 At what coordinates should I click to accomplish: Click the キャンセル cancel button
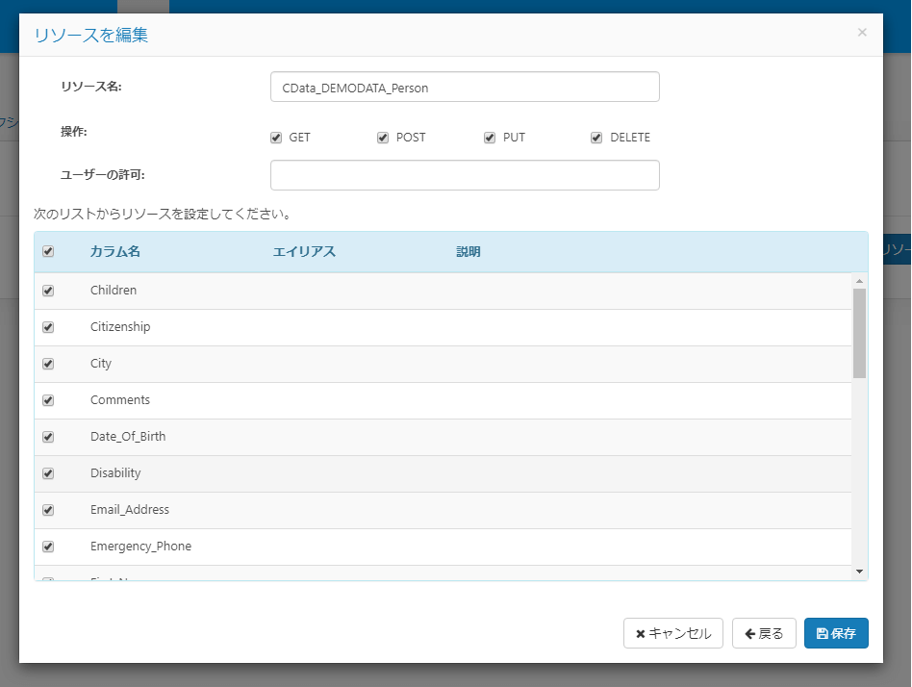pyautogui.click(x=673, y=633)
